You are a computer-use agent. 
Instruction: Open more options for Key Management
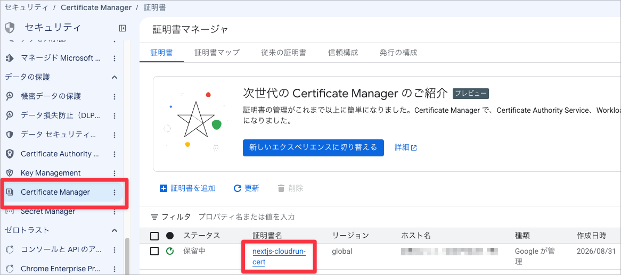[x=115, y=173]
